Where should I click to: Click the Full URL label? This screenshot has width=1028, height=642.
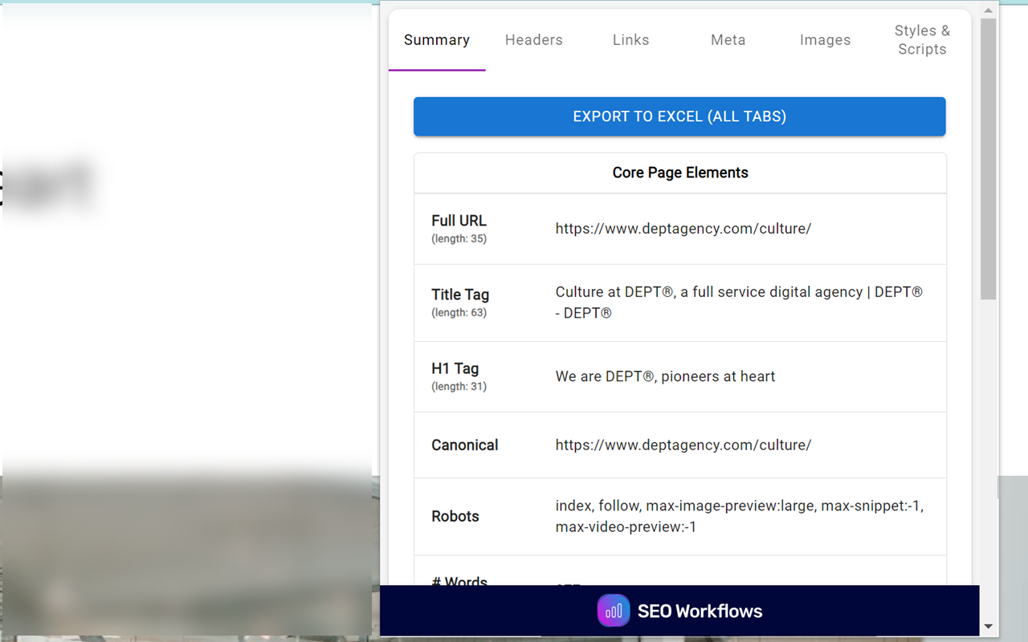459,221
